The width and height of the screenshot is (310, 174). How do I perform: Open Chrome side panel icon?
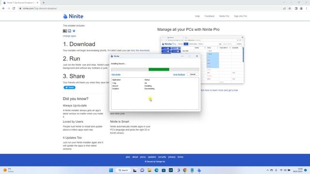pos(296,9)
